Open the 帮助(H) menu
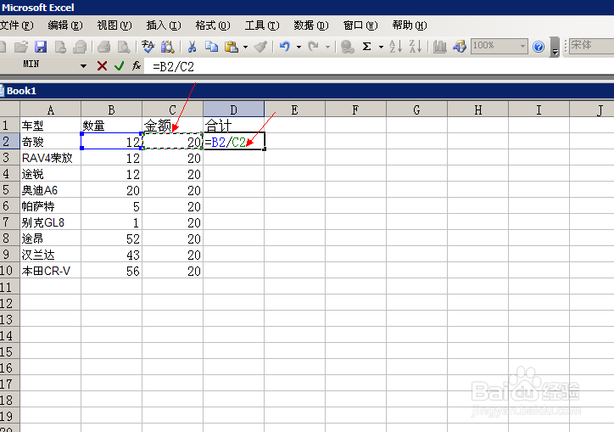Image resolution: width=614 pixels, height=432 pixels. (410, 25)
